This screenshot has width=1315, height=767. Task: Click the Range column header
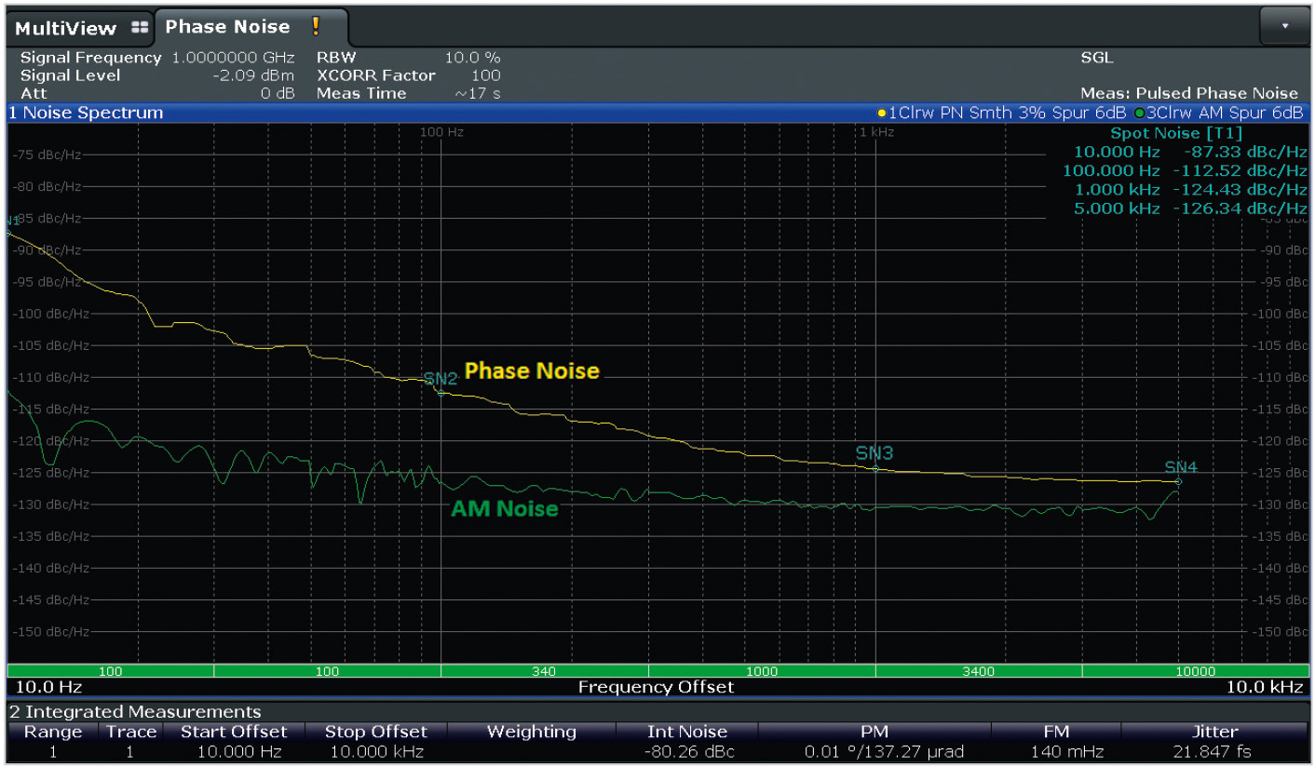52,732
